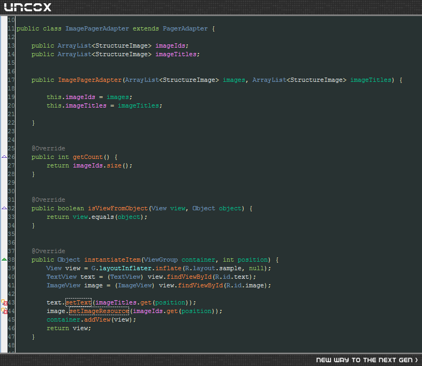Click the imageIds field declaration on line 13
Image resolution: width=422 pixels, height=366 pixels.
pyautogui.click(x=170, y=45)
